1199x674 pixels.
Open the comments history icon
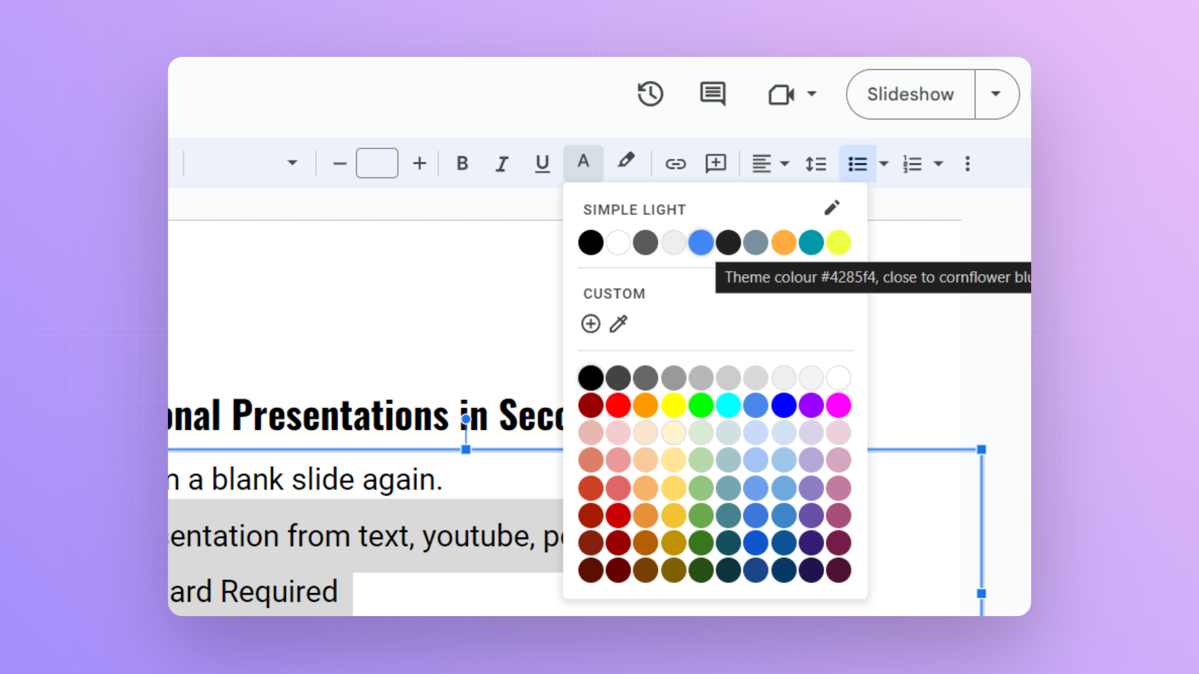[x=712, y=94]
